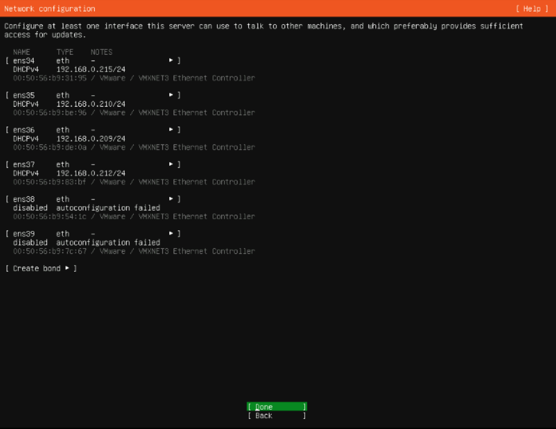Image resolution: width=556 pixels, height=429 pixels.
Task: Click the Done button
Action: [x=277, y=407]
